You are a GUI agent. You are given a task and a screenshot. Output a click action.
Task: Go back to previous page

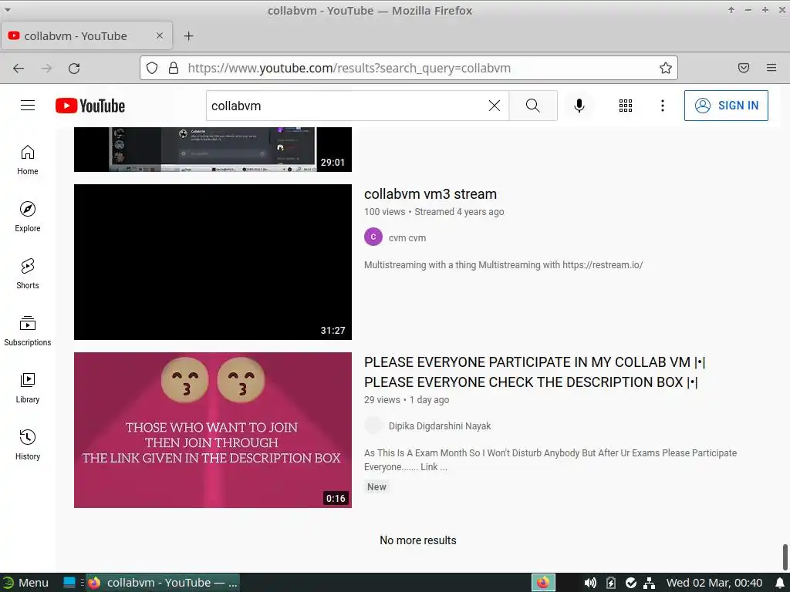19,68
